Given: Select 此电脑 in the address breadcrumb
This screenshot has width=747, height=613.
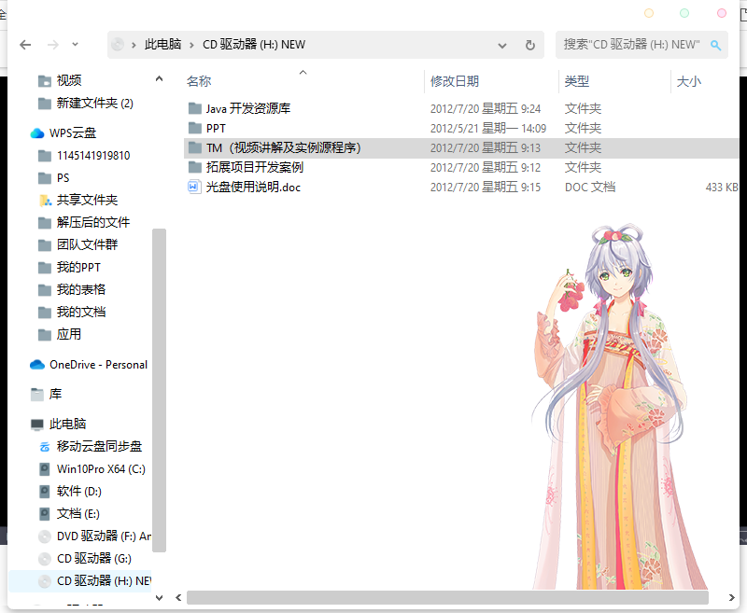Looking at the screenshot, I should click(162, 45).
